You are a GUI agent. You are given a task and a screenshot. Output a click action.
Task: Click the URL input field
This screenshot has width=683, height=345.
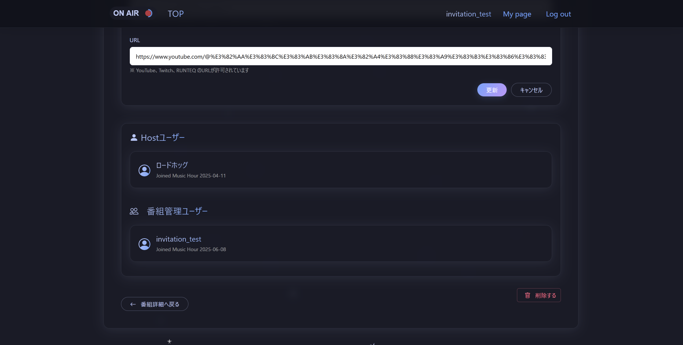[x=340, y=56]
